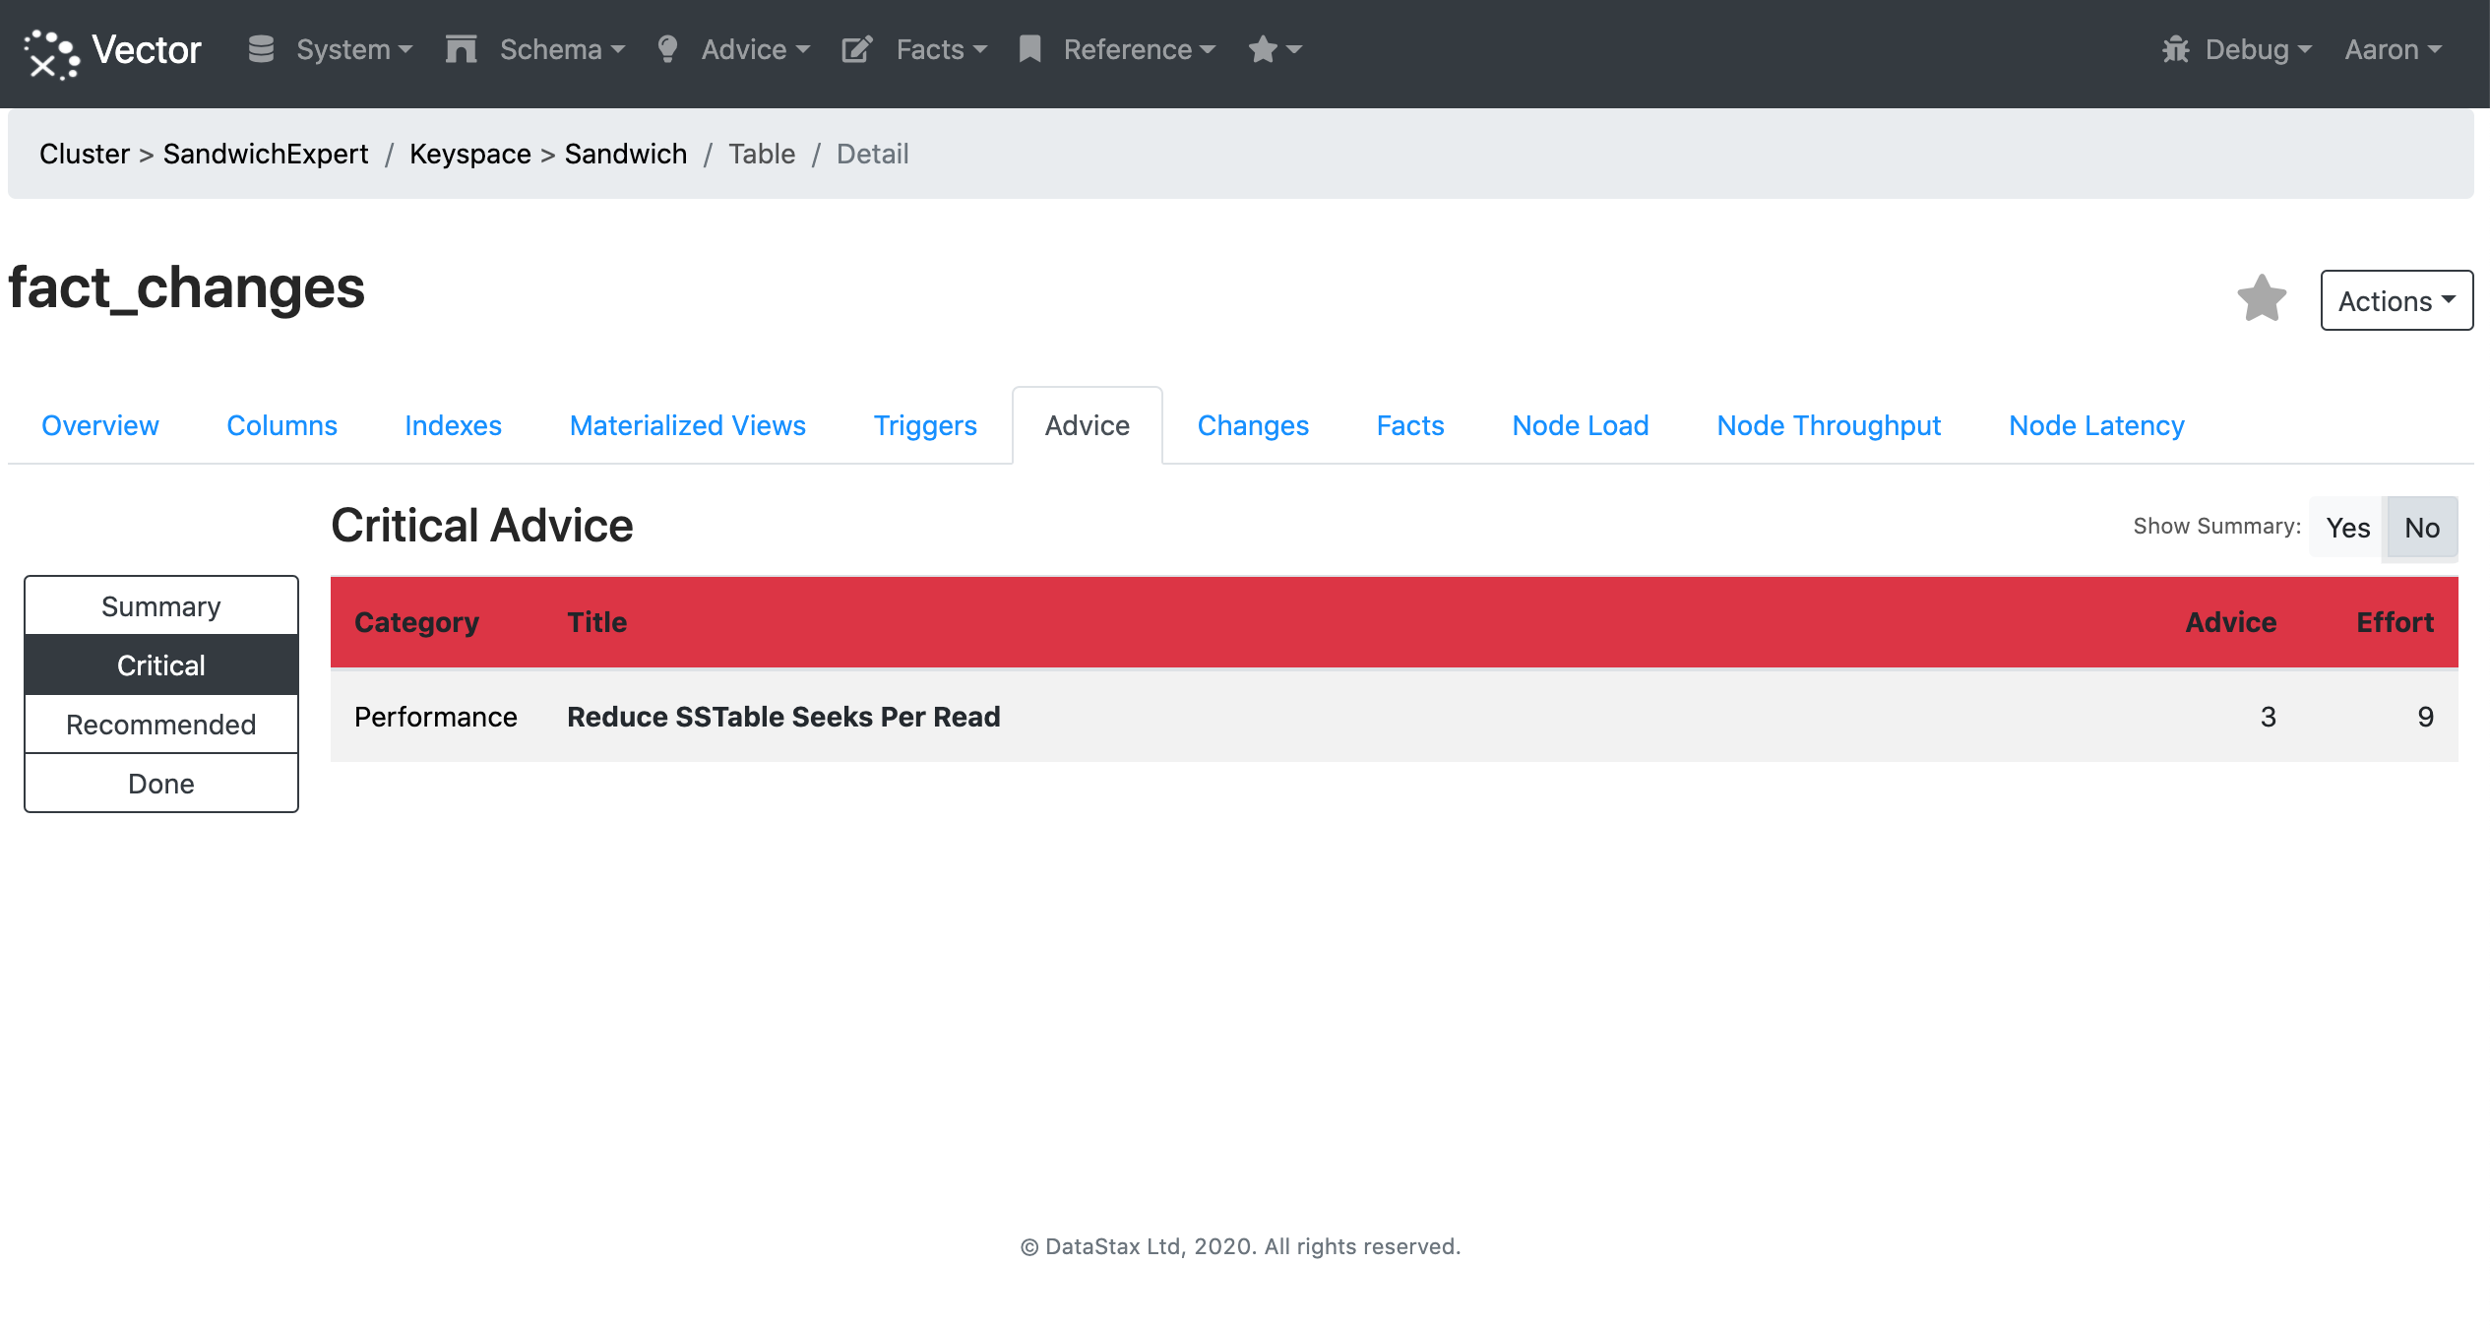Click the Schema table icon
This screenshot has width=2490, height=1328.
[461, 49]
